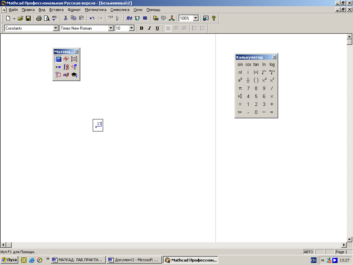Open Help with the question mark icon

[214, 18]
